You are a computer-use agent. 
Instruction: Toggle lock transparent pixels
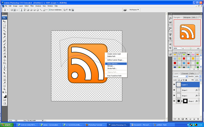179,80
